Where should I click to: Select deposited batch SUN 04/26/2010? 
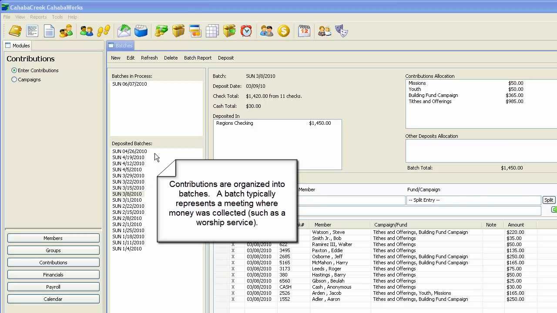[x=130, y=151]
